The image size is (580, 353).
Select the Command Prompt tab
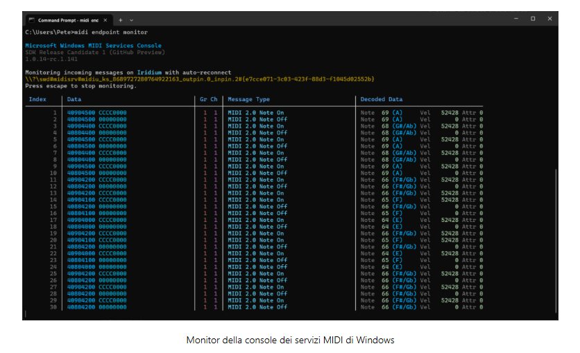(x=69, y=20)
